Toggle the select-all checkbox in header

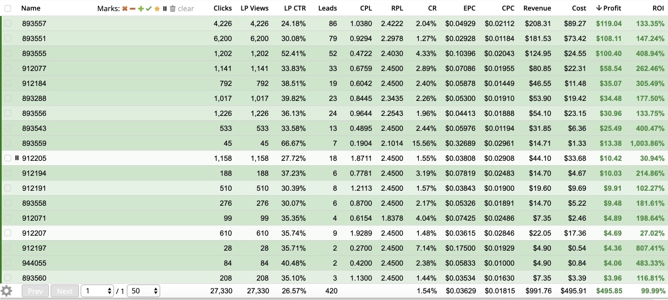pos(8,8)
